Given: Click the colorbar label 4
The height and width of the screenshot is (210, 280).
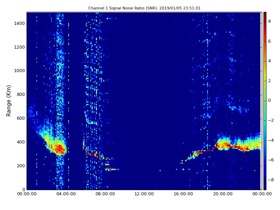Looking at the screenshot, I should (x=269, y=61).
